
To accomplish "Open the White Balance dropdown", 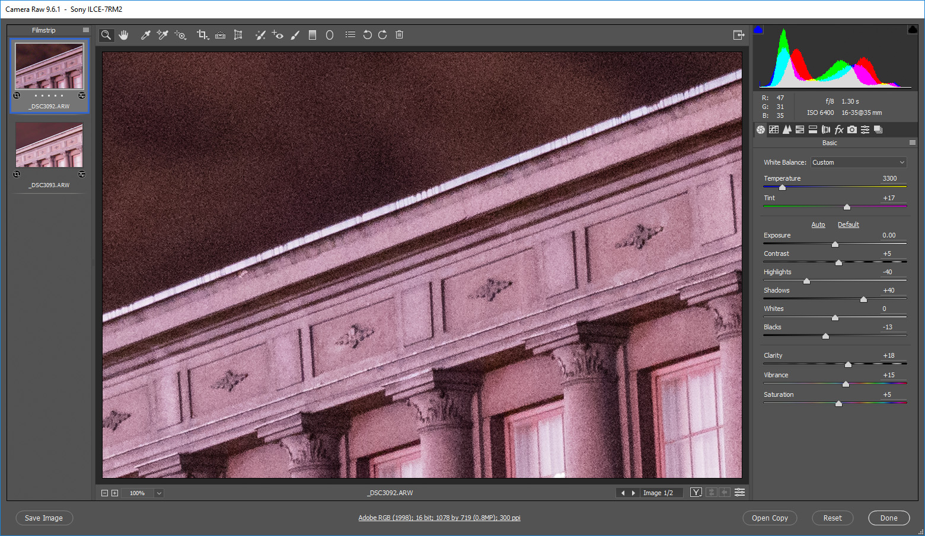I will [858, 162].
